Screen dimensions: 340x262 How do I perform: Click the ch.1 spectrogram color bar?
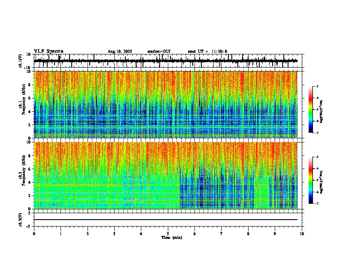310,110
